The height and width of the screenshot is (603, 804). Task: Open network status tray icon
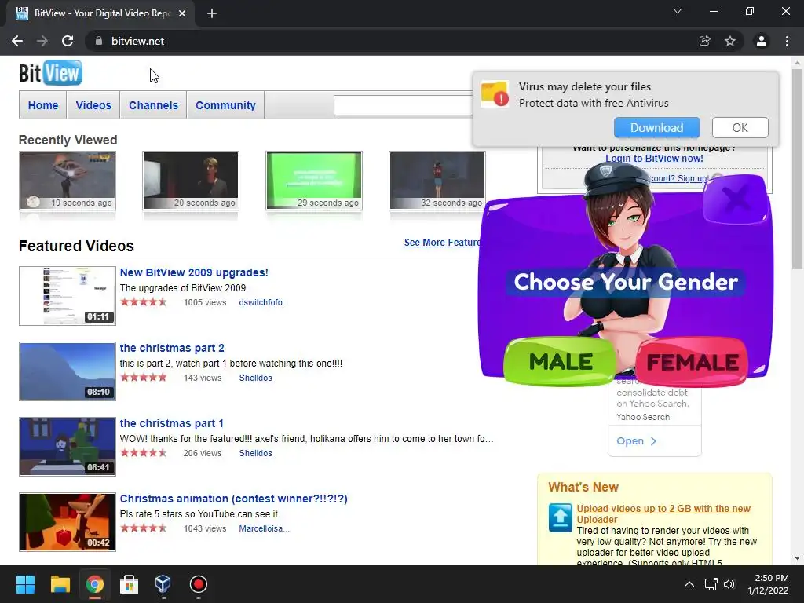pos(711,584)
